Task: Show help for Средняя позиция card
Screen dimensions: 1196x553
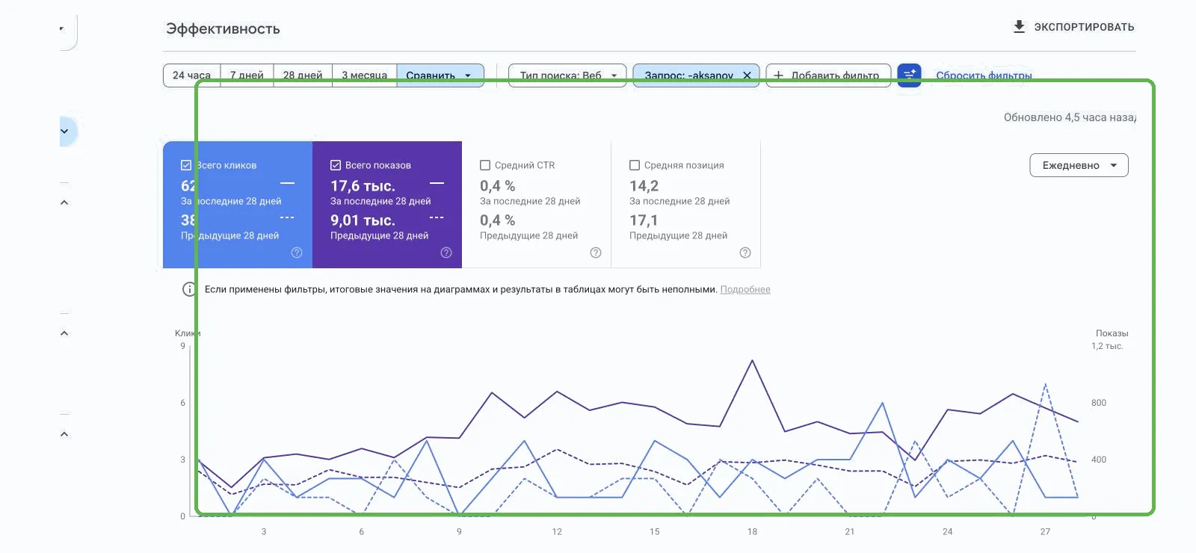Action: (x=745, y=253)
